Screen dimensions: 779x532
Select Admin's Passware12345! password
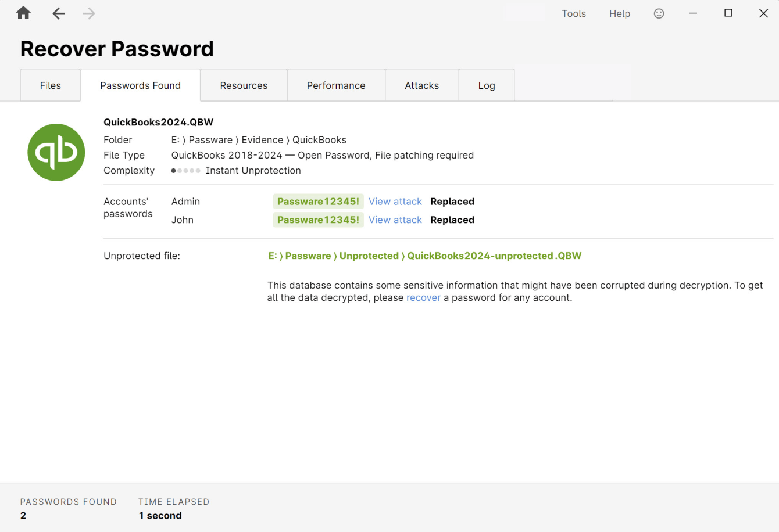click(x=318, y=202)
